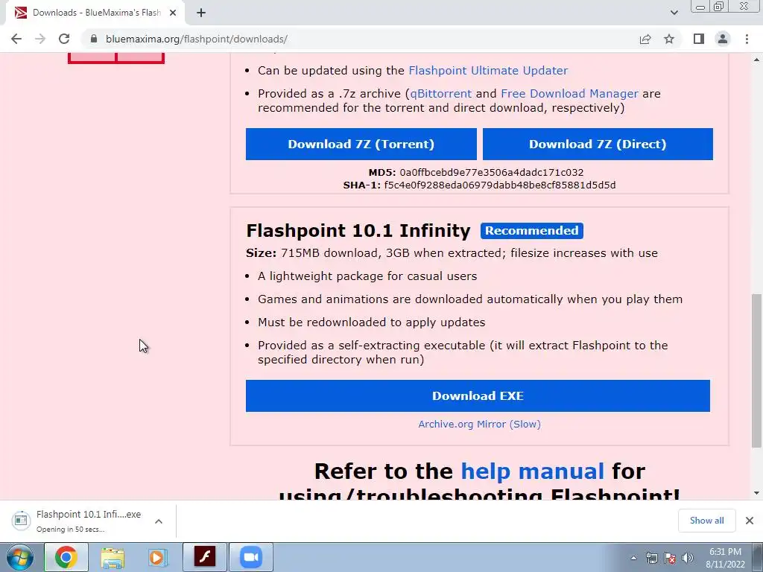Viewport: 763px width, 572px height.
Task: Click the Recommended badge
Action: point(532,231)
